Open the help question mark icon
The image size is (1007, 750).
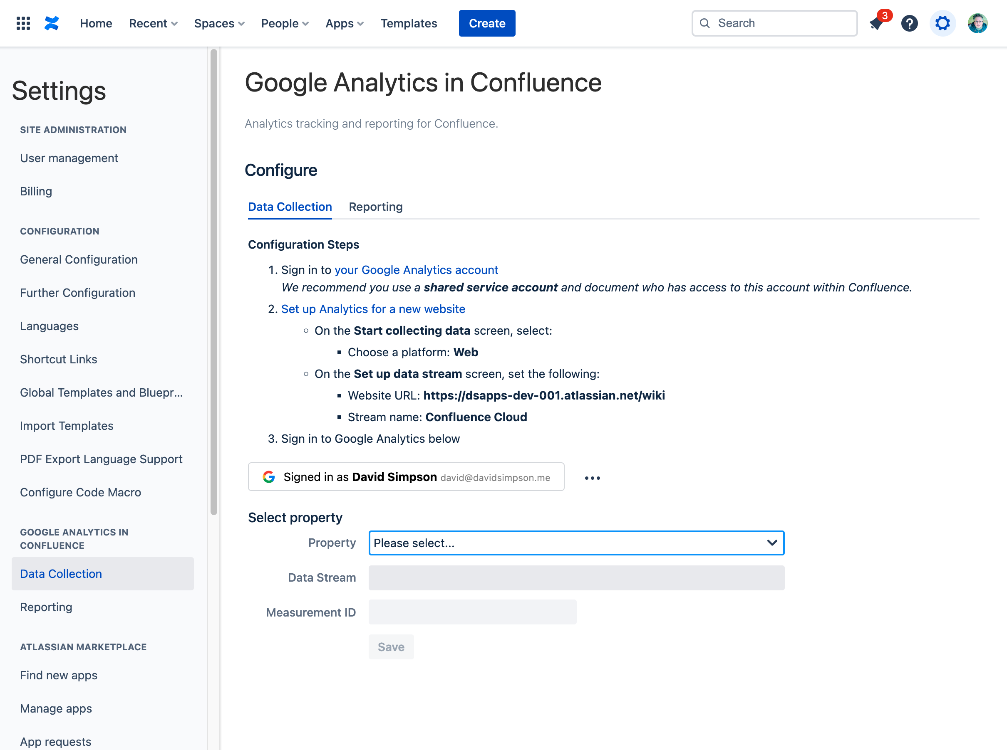[x=909, y=23]
